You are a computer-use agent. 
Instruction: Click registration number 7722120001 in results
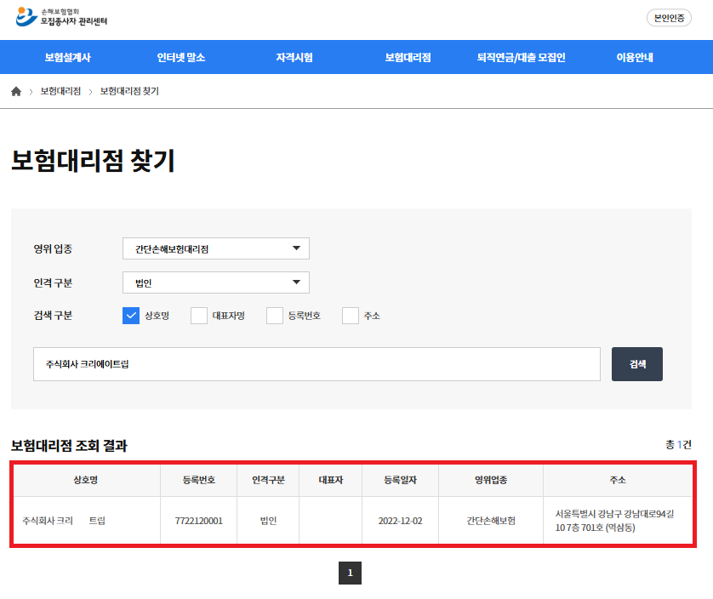[x=198, y=521]
